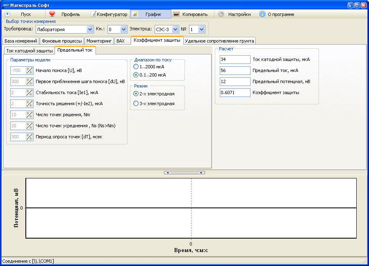Click the icon button beside Начало поиска field
Viewport: 369px width, 266px height.
29,70
